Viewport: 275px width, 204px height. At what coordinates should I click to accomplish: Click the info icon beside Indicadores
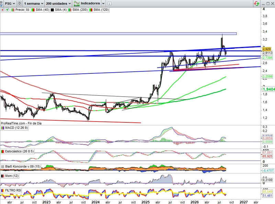pyautogui.click(x=109, y=3)
